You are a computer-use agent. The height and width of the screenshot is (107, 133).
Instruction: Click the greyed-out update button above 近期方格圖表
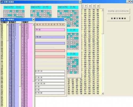pos(118,11)
